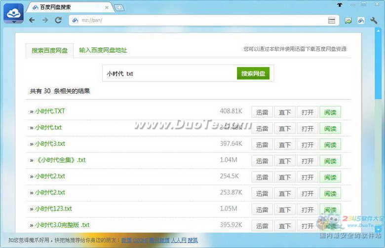The height and width of the screenshot is (248, 385).
Task: Click 直下 for 《小时代全集》.txt row
Action: tap(285, 161)
